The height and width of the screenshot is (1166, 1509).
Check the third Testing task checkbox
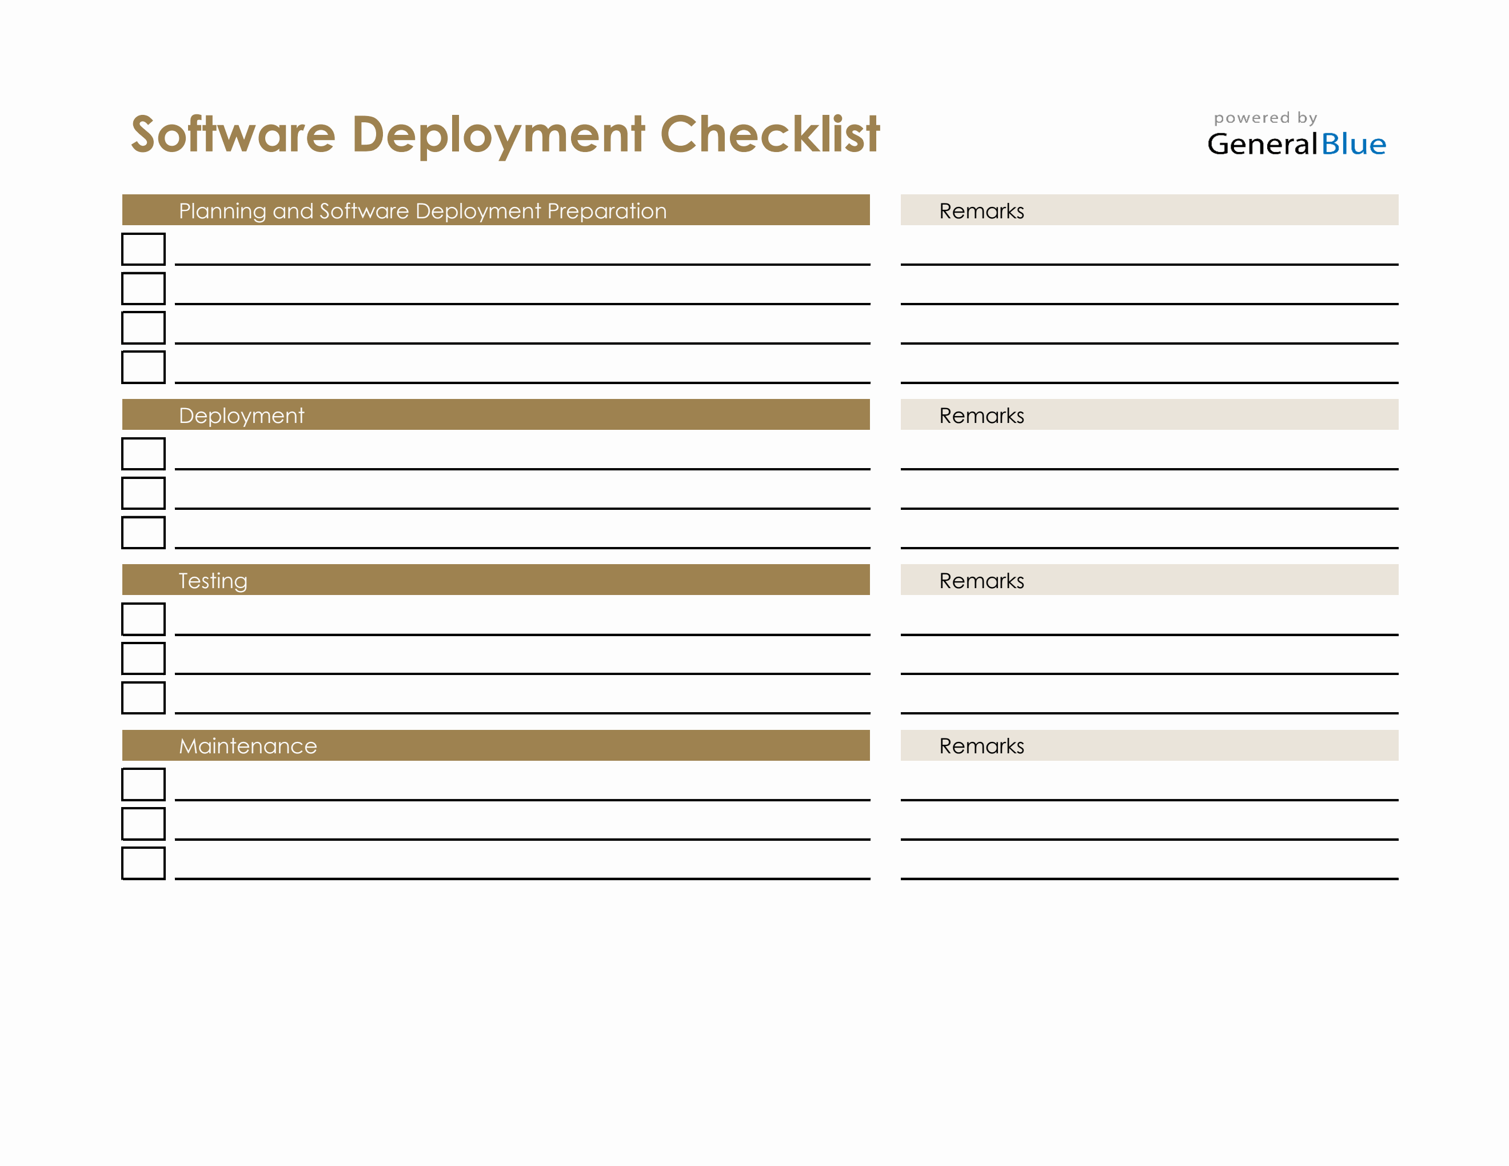[x=143, y=698]
